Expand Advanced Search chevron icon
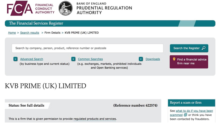Screen dimensions: 216x126 pyautogui.click(x=16, y=59)
